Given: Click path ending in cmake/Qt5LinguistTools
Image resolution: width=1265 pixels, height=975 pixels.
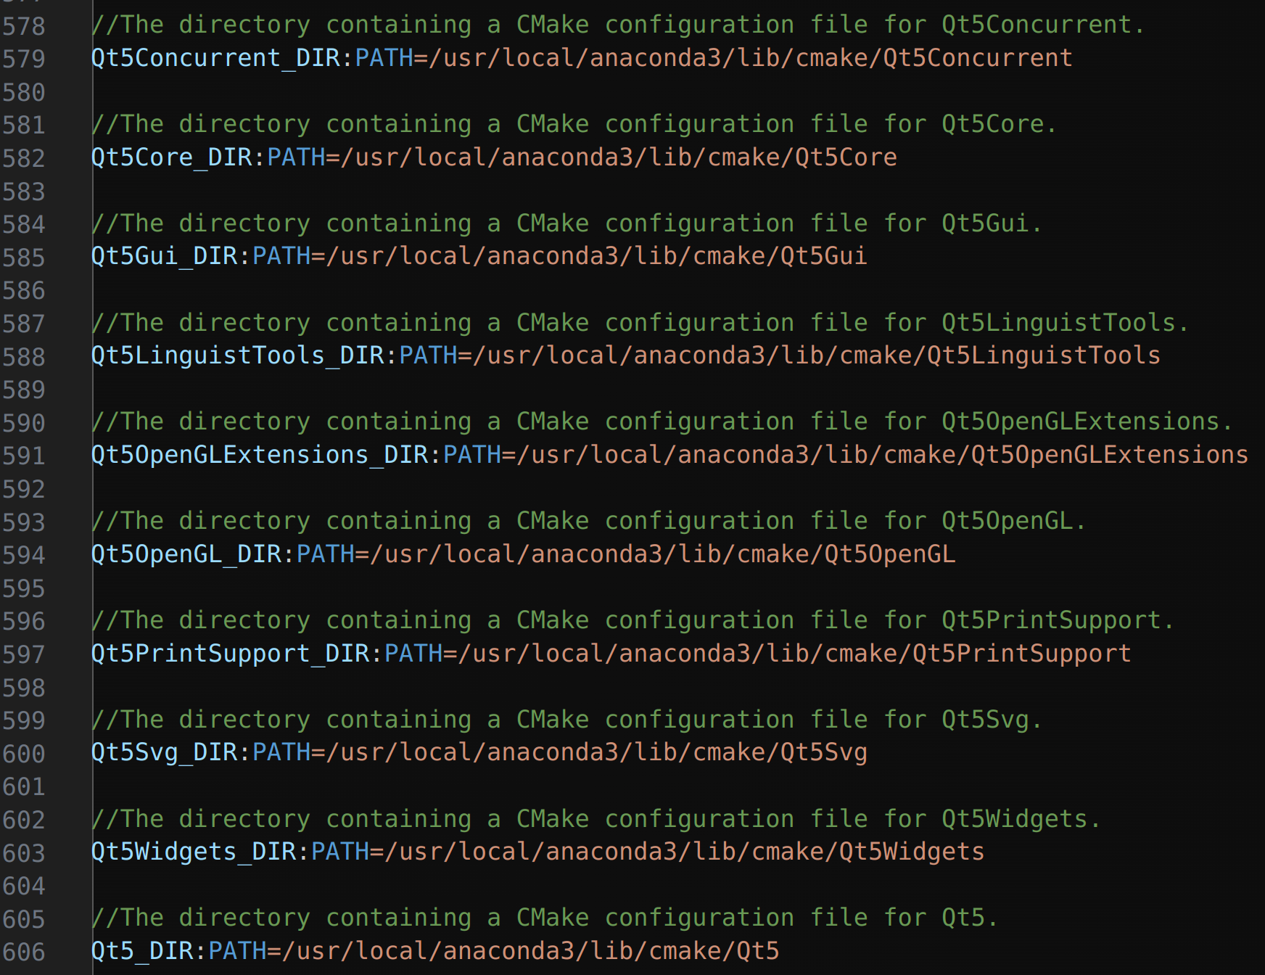Looking at the screenshot, I should coord(817,355).
